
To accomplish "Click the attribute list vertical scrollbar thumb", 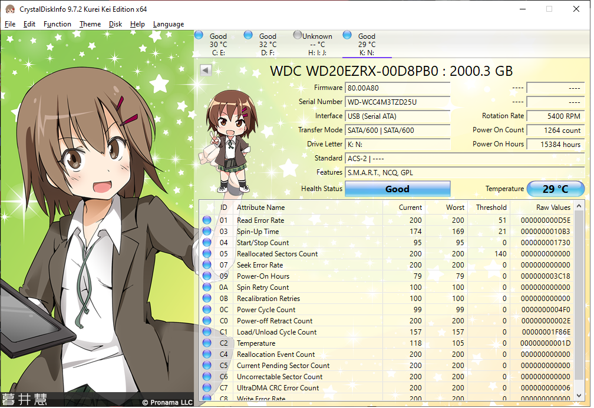I will pyautogui.click(x=579, y=296).
